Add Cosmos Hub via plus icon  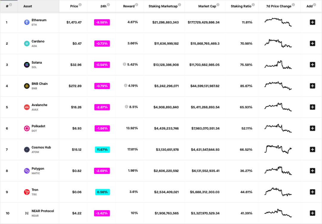[312, 149]
